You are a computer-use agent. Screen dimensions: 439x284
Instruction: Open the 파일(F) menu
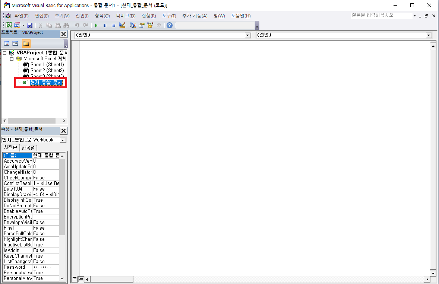coord(22,16)
